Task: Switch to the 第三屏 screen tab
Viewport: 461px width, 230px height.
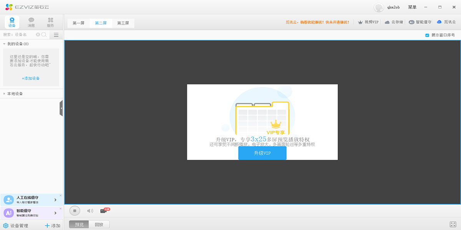Action: point(124,23)
